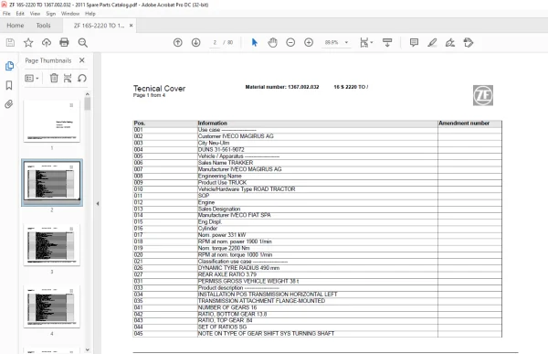The width and height of the screenshot is (548, 354).
Task: Open the fit page scrolling options icon
Action: (x=366, y=43)
